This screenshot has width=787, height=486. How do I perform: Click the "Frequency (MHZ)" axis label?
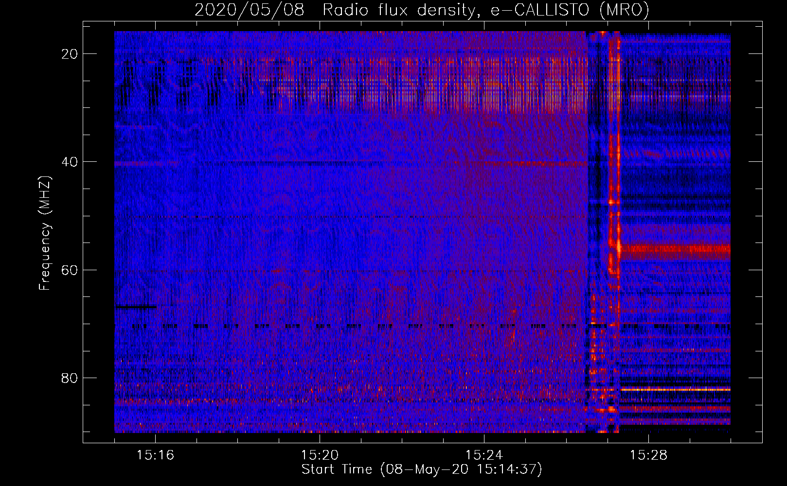click(45, 233)
